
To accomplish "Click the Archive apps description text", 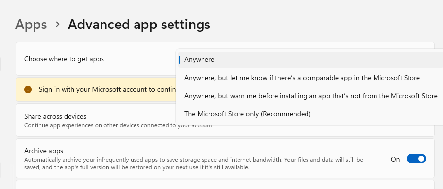I will tap(194, 163).
